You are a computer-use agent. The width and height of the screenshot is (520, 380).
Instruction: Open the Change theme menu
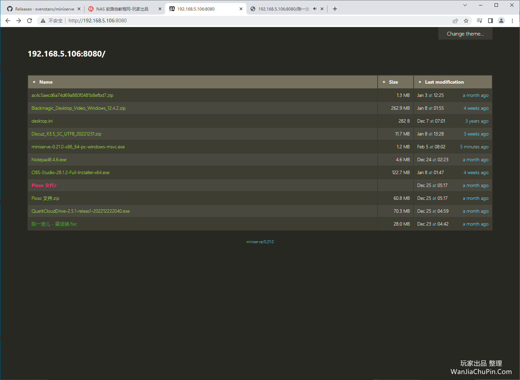tap(465, 34)
